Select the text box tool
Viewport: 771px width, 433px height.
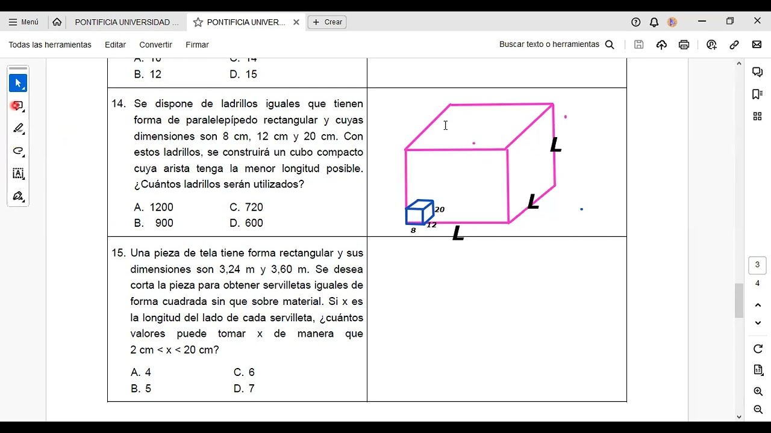tap(18, 174)
